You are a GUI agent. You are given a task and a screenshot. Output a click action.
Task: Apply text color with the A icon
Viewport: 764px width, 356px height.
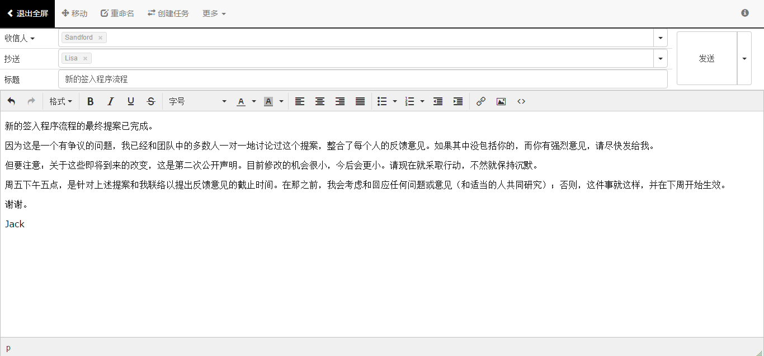241,101
